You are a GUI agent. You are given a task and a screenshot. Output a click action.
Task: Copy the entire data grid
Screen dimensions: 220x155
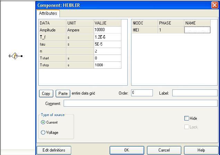pyautogui.click(x=46, y=94)
